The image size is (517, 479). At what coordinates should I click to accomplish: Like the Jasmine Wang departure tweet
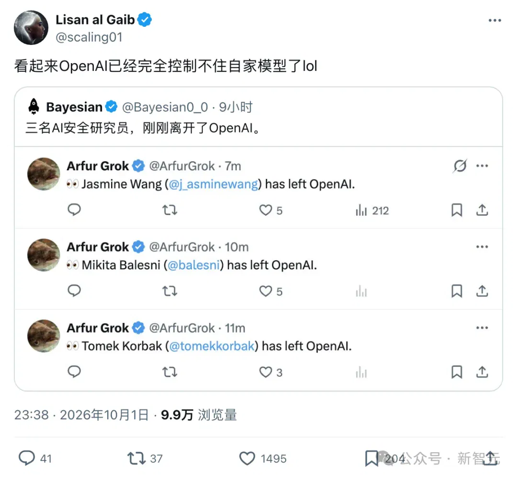265,210
